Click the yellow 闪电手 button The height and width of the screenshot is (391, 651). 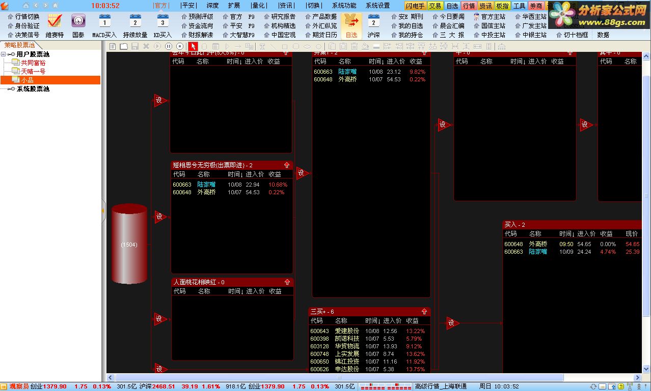[415, 6]
